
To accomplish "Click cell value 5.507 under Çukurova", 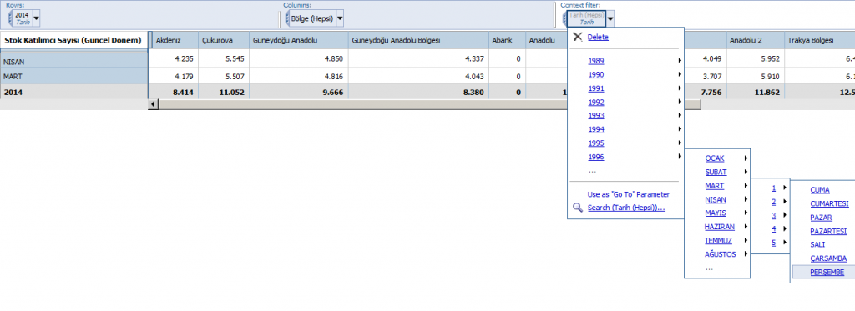I will [x=235, y=76].
